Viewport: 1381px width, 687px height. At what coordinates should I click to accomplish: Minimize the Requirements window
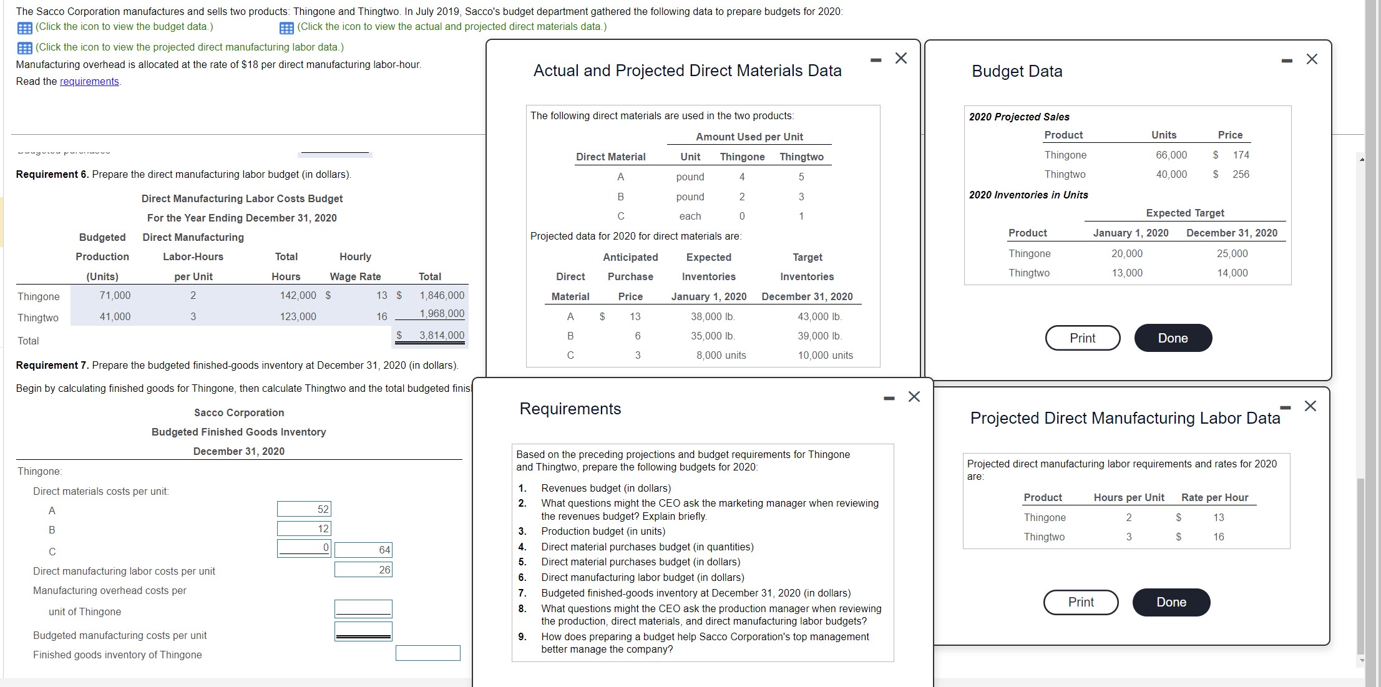889,398
